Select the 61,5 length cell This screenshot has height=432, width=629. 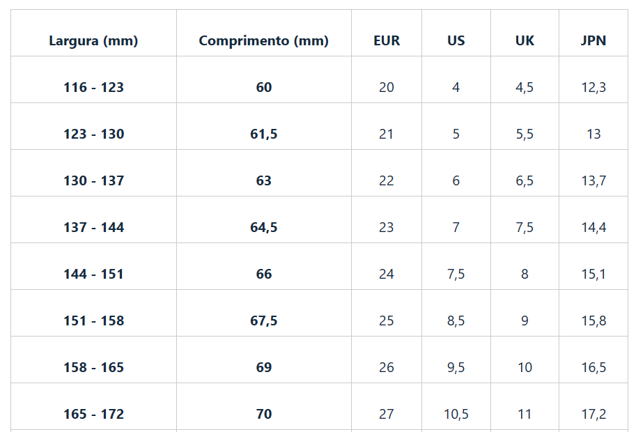click(x=263, y=134)
